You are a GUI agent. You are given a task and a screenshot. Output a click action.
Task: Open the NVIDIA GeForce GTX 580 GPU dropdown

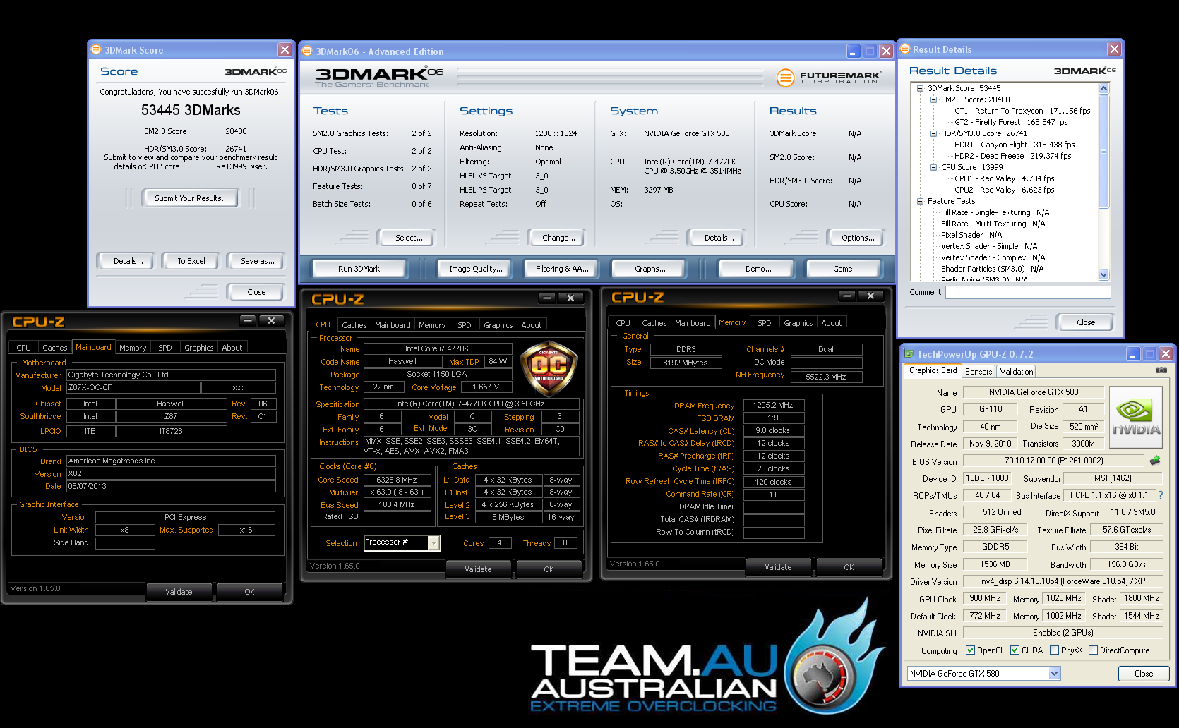click(1054, 674)
